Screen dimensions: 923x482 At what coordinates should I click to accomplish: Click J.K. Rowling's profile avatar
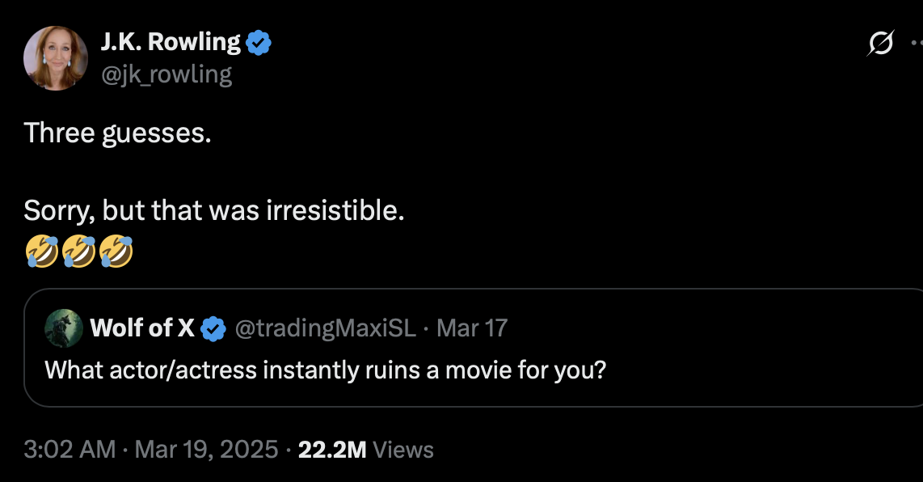[56, 58]
